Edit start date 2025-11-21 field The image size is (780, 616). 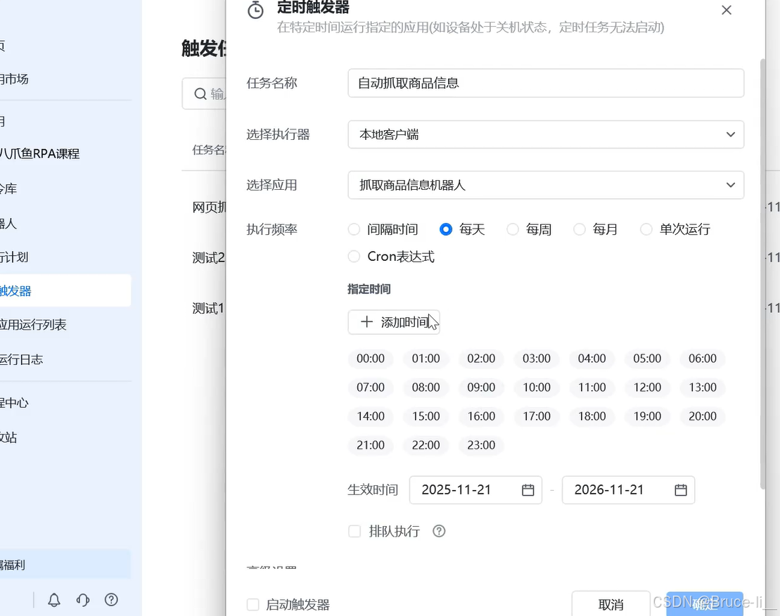475,489
